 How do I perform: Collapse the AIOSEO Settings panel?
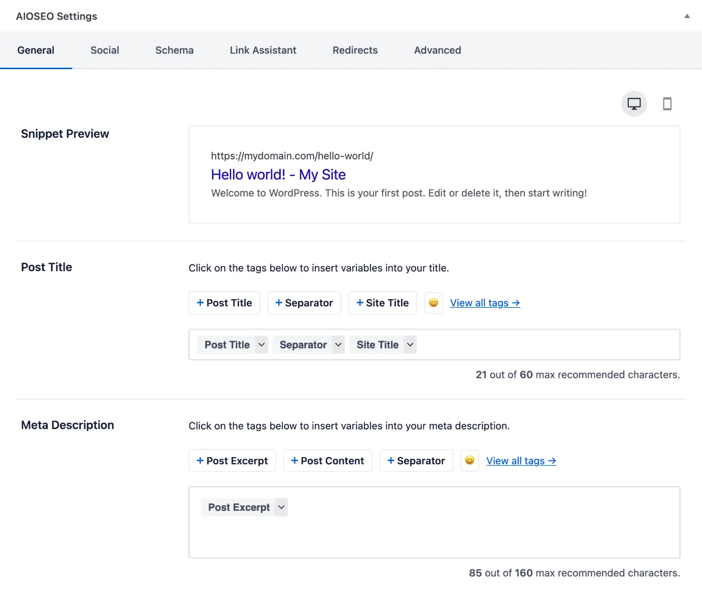tap(686, 16)
